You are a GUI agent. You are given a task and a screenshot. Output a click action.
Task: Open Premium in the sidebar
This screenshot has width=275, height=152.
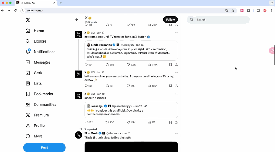point(37,115)
